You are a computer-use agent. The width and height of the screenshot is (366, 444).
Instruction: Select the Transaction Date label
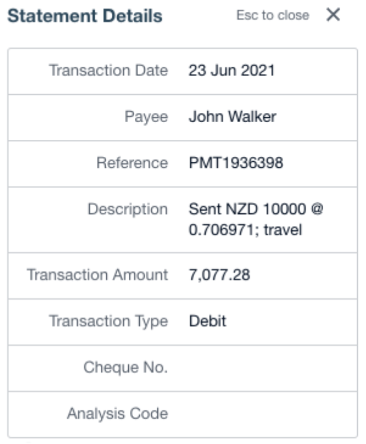coord(108,71)
